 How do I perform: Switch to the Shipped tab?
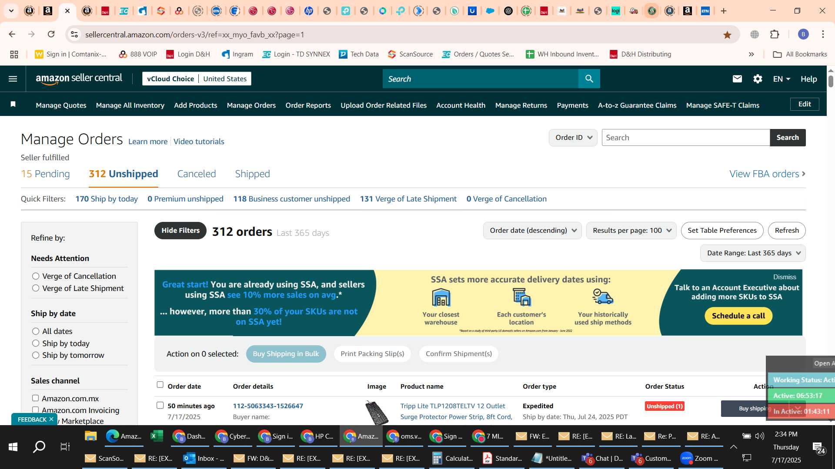252,174
